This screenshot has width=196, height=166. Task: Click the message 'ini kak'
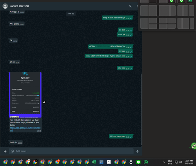(x=125, y=51)
